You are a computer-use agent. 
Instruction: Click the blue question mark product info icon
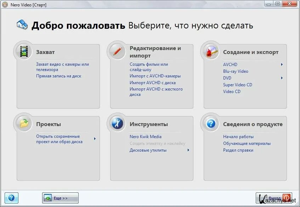point(211,123)
